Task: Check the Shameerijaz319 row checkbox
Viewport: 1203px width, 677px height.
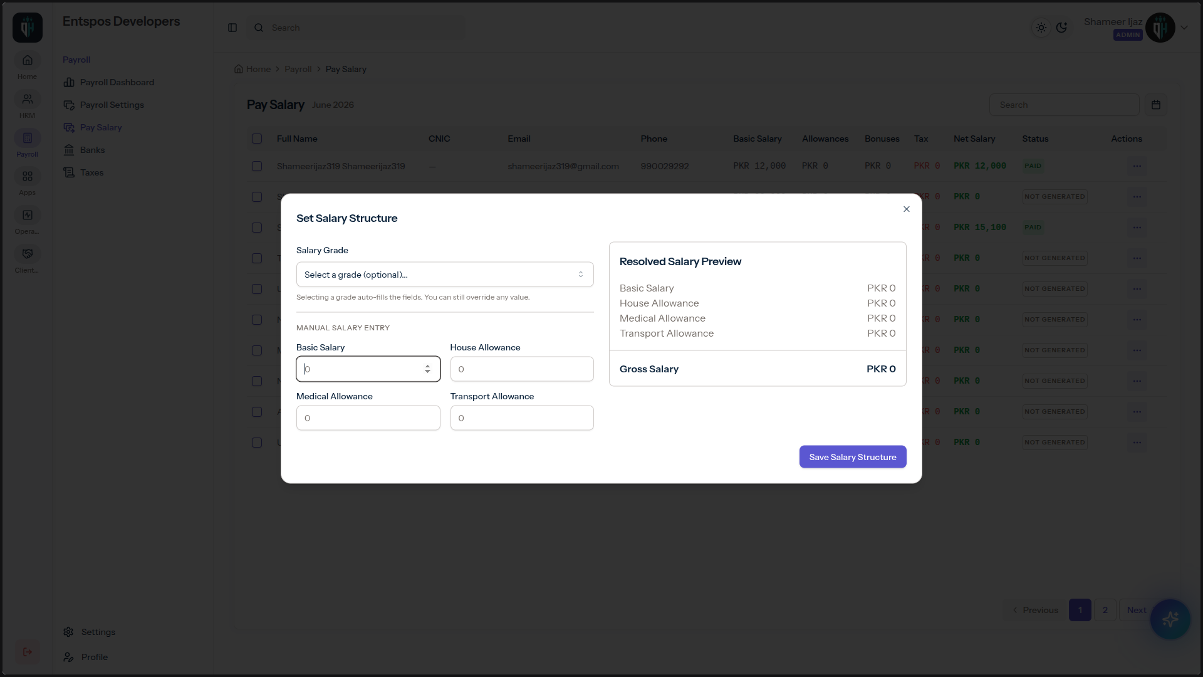Action: pyautogui.click(x=257, y=166)
